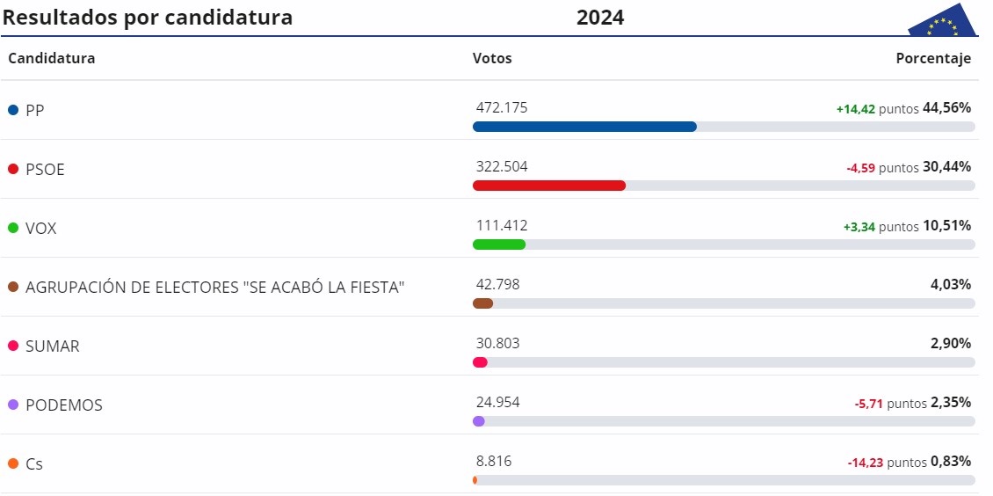Click the red PSOE party dot

[x=13, y=169]
